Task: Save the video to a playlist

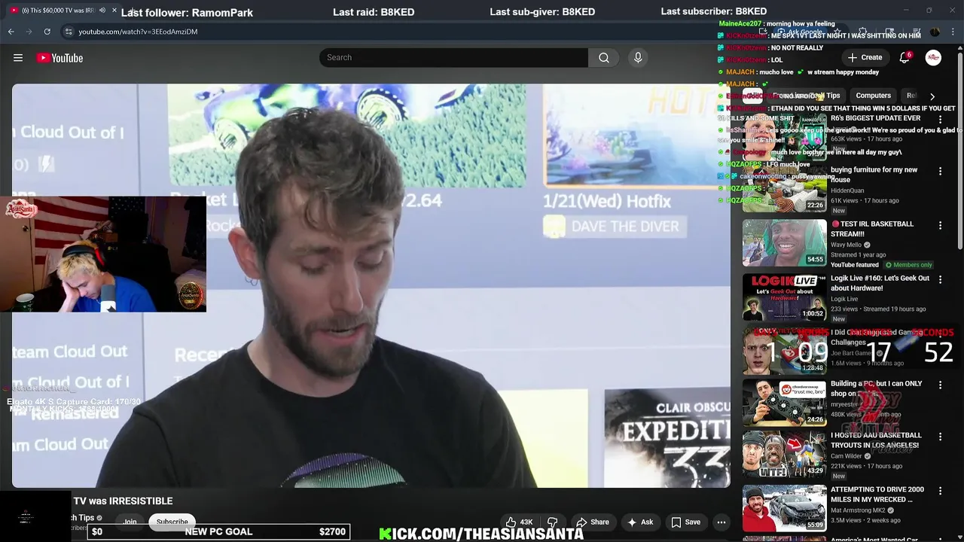Action: pyautogui.click(x=685, y=522)
